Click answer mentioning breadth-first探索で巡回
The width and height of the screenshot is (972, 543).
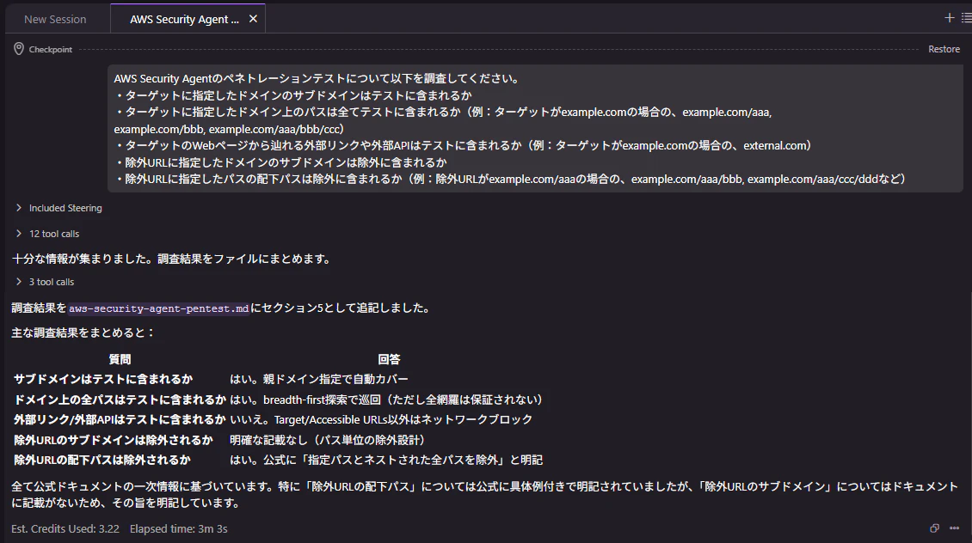click(386, 400)
